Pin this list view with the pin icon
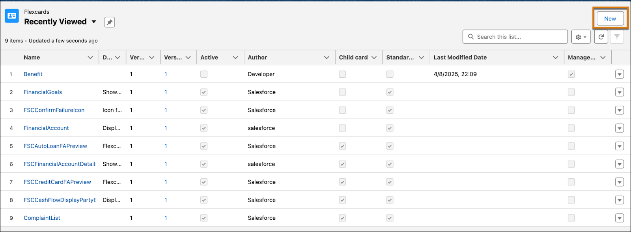631x232 pixels. pyautogui.click(x=110, y=22)
